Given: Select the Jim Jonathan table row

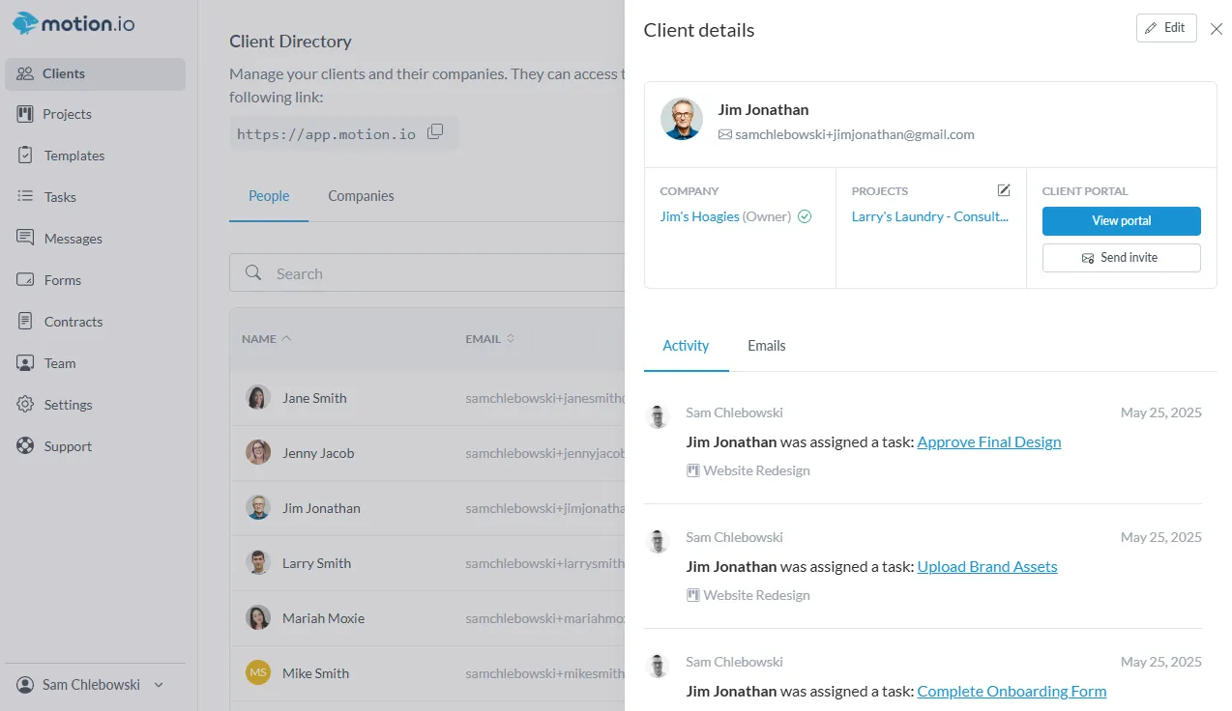Looking at the screenshot, I should click(x=427, y=508).
